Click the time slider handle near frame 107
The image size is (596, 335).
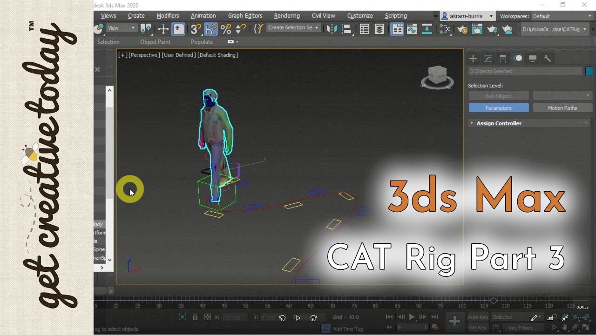494,301
